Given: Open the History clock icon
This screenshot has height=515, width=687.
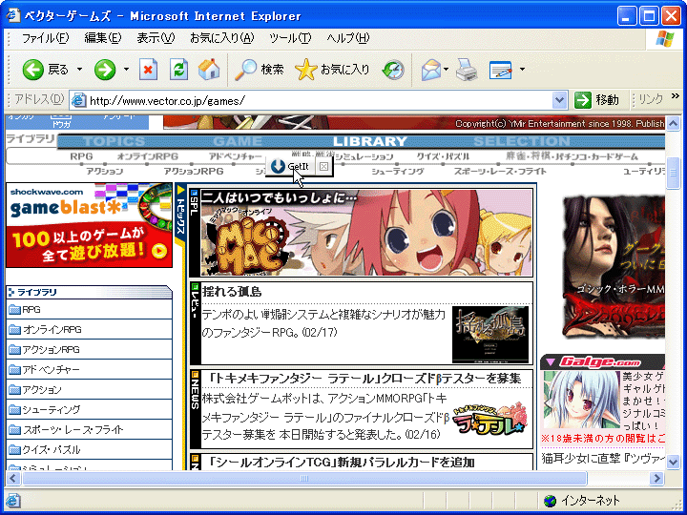Looking at the screenshot, I should coord(393,70).
